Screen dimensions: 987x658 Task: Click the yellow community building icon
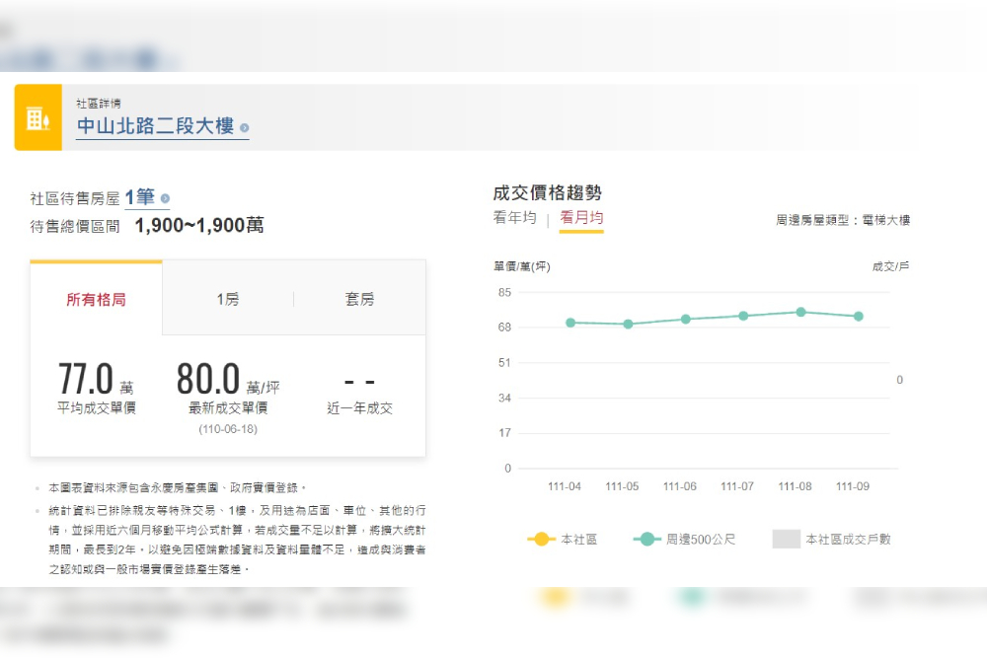38,117
